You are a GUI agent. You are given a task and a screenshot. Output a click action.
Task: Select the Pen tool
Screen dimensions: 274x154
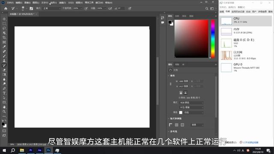pyautogui.click(x=4, y=89)
